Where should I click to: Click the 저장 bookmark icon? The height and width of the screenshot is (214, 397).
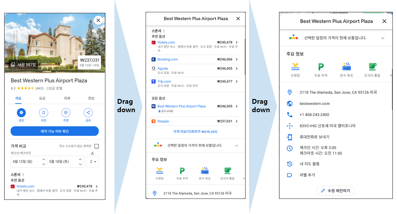44,112
